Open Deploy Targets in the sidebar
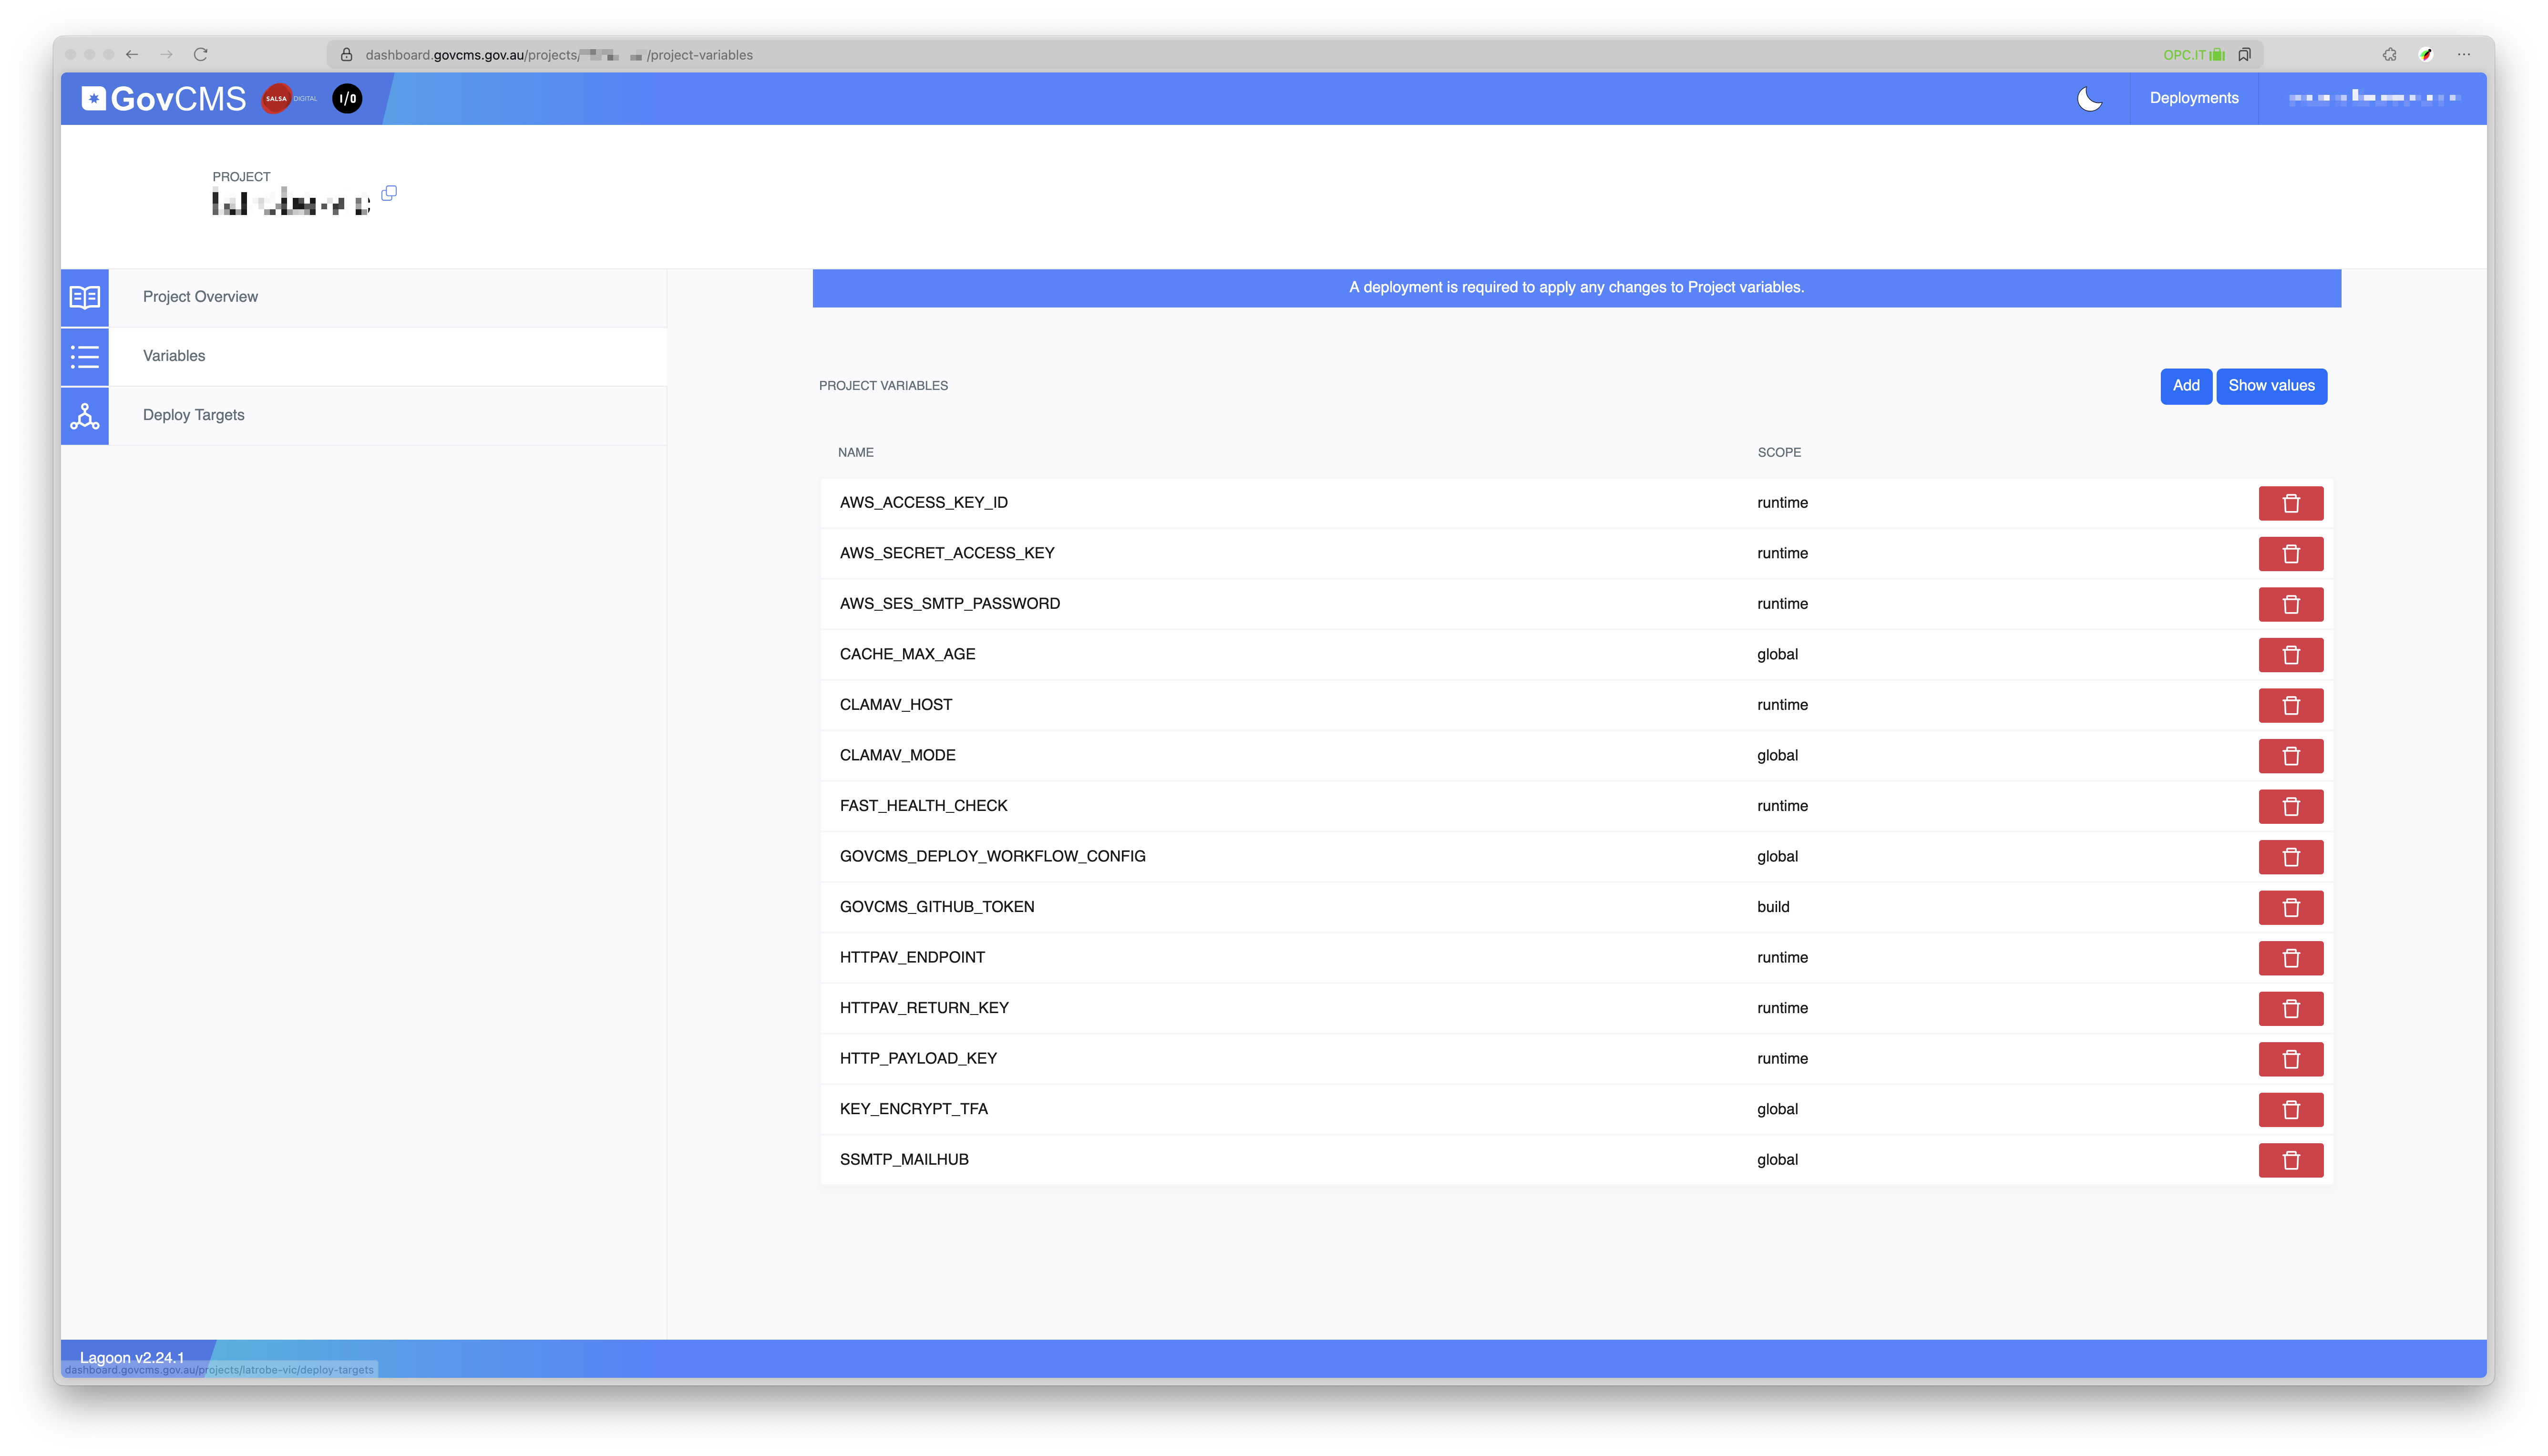The height and width of the screenshot is (1456, 2548). click(193, 415)
